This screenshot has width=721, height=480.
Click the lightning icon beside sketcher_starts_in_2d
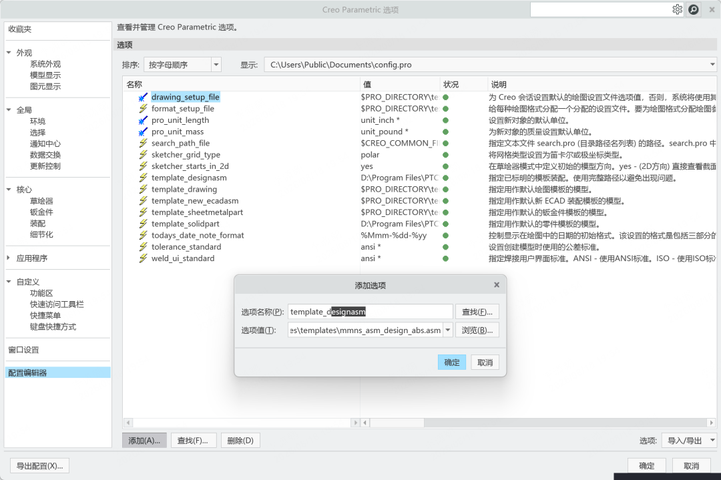click(143, 166)
